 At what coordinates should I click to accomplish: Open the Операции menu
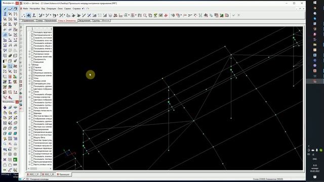point(51,9)
